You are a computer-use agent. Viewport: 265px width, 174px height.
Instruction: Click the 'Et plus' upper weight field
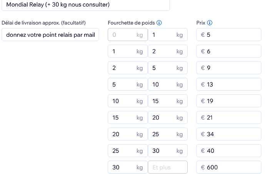pos(167,167)
